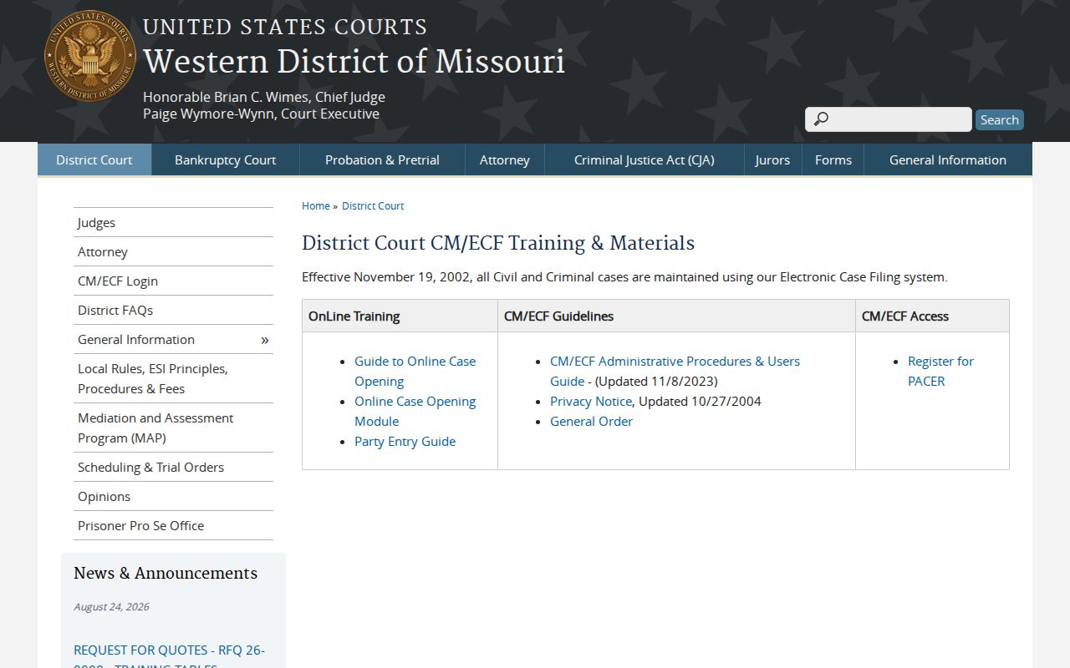Open CM/ECF Administrative Procedures & Users Guide
Viewport: 1070px width, 668px height.
click(x=675, y=371)
